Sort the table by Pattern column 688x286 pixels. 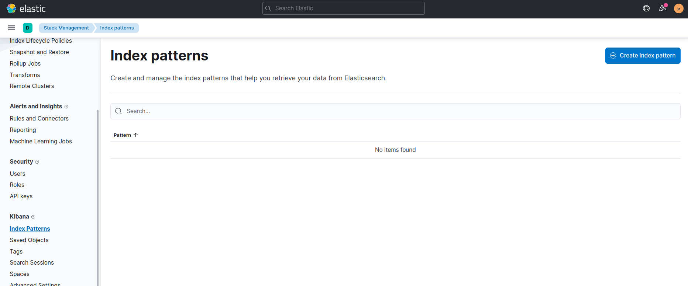126,135
